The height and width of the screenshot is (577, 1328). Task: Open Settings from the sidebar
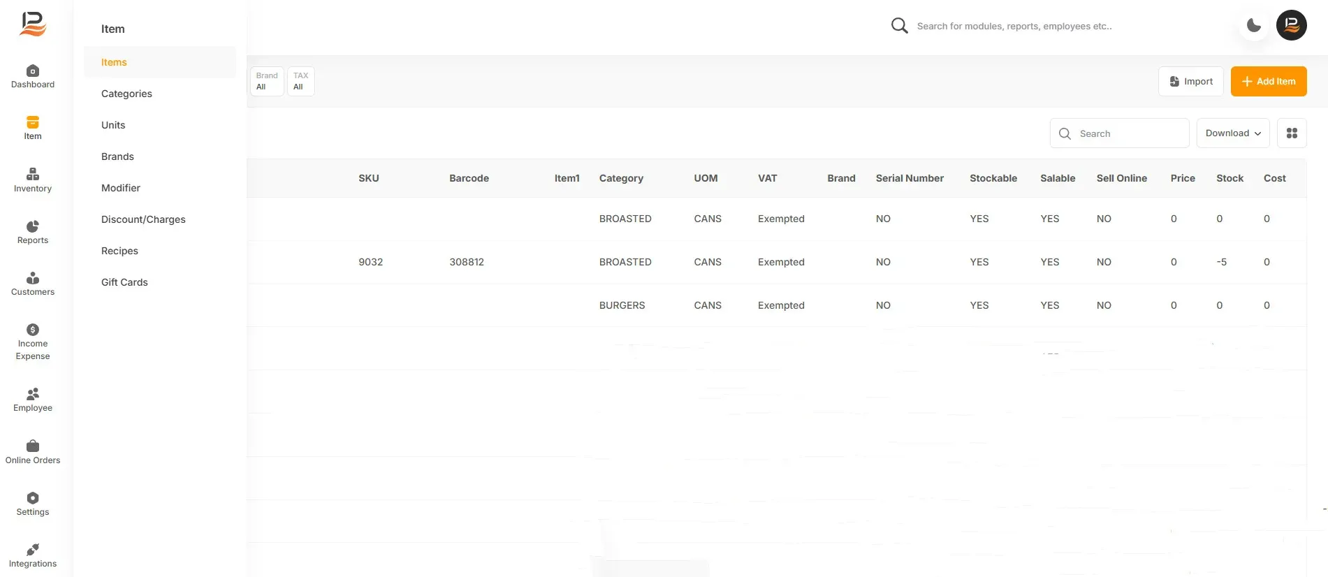click(33, 504)
